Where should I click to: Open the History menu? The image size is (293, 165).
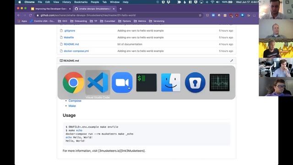click(66, 2)
